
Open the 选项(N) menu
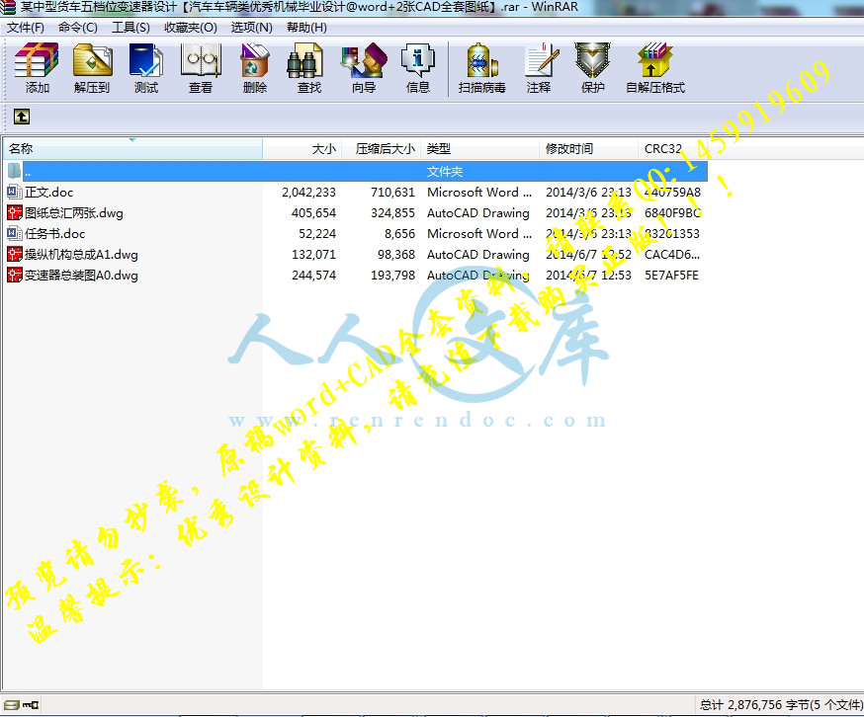pyautogui.click(x=251, y=28)
